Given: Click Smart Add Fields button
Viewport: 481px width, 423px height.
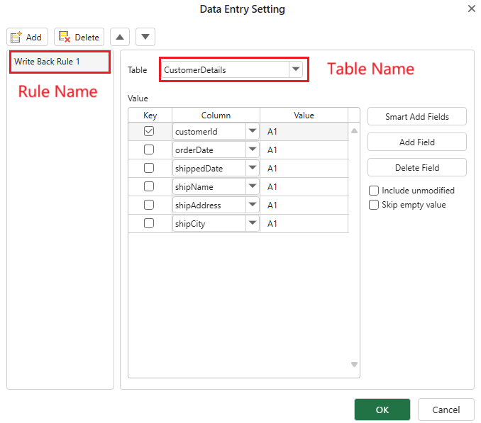Looking at the screenshot, I should point(416,116).
